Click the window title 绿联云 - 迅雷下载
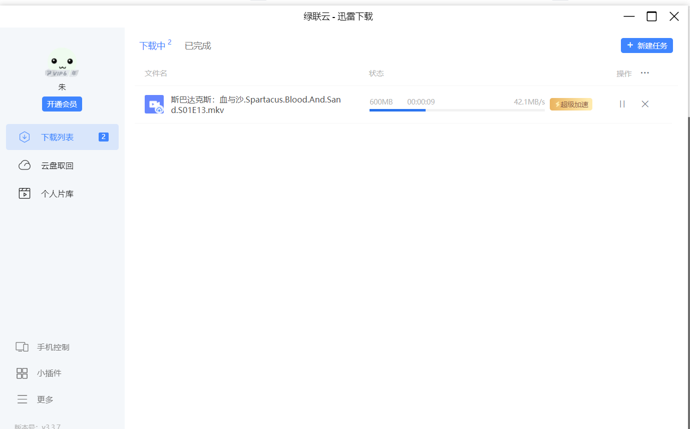690x429 pixels. tap(338, 16)
